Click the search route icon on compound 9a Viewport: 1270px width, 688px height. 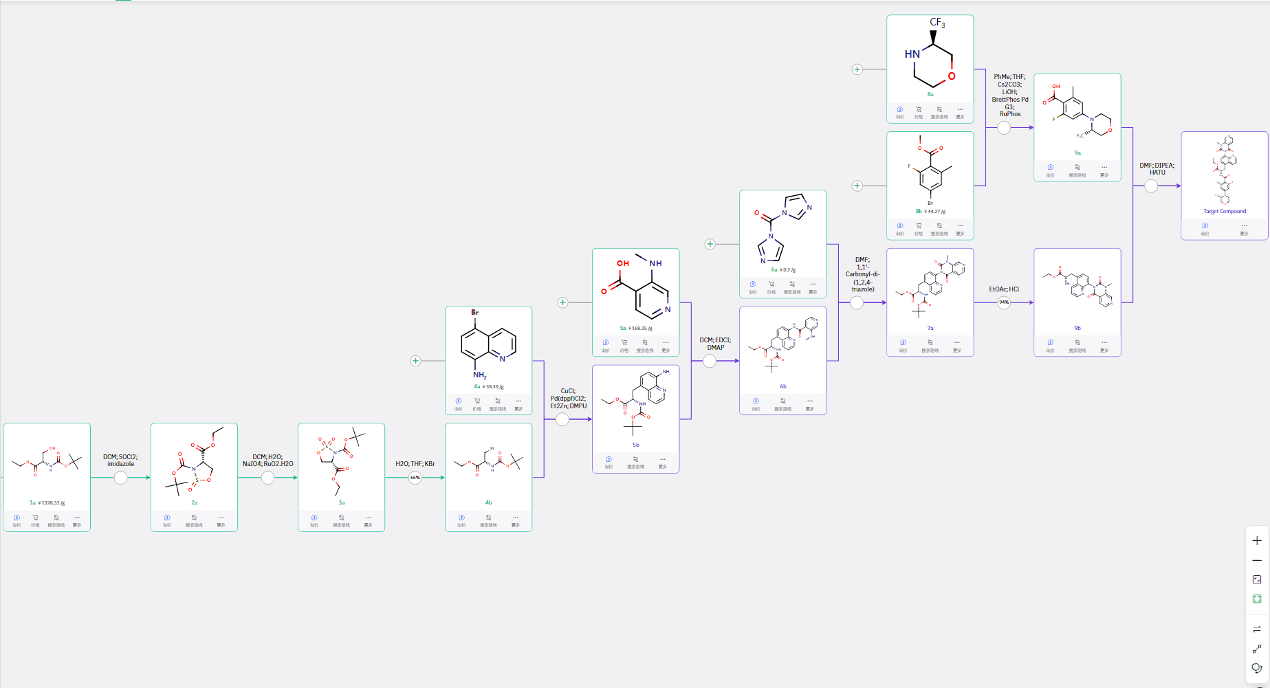(1077, 169)
